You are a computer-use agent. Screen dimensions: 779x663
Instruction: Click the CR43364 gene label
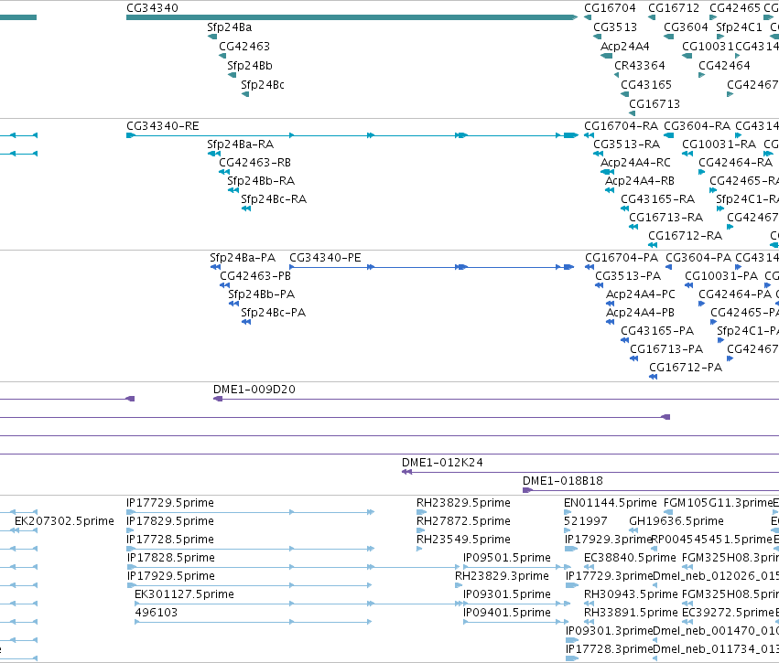639,66
